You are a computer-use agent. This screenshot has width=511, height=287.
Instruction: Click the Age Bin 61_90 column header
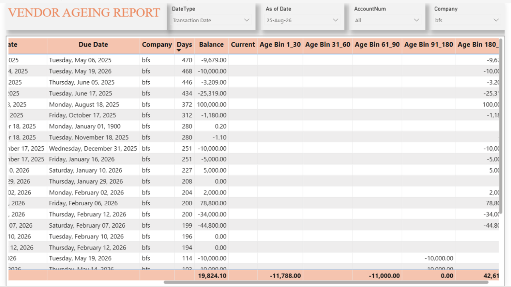tap(377, 45)
